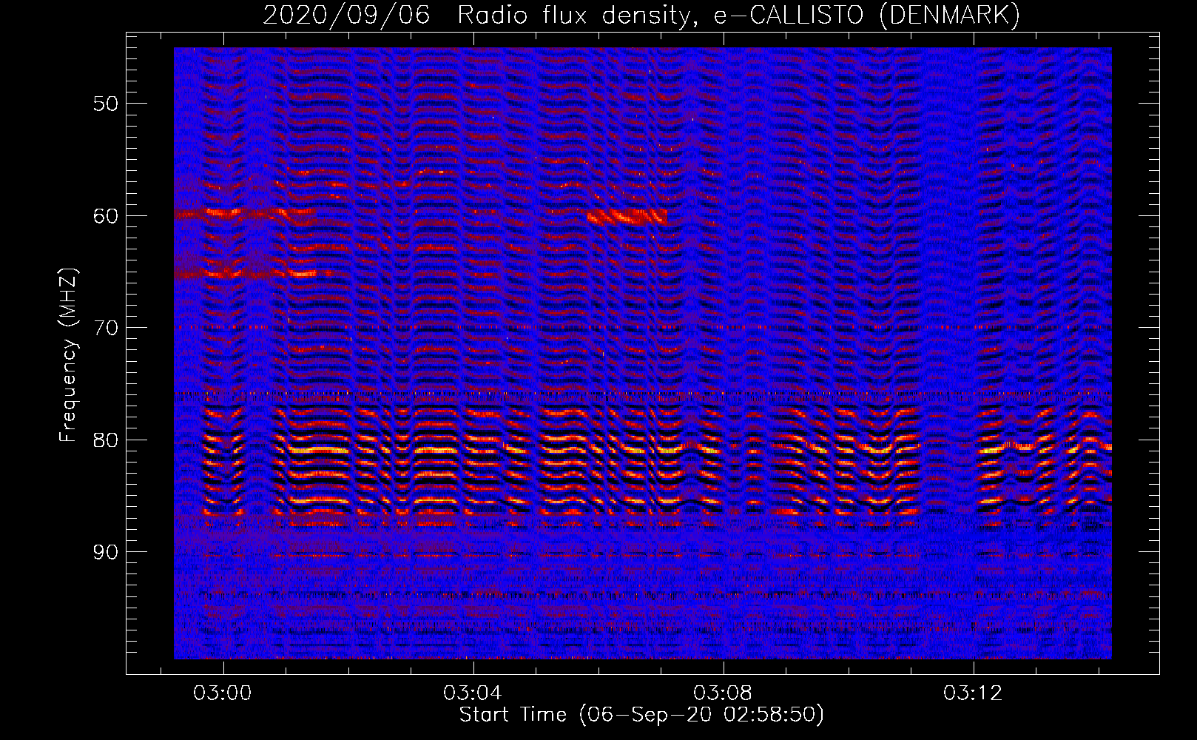This screenshot has height=740, width=1197.
Task: Click the 03:04 time tick label
Action: 473,693
